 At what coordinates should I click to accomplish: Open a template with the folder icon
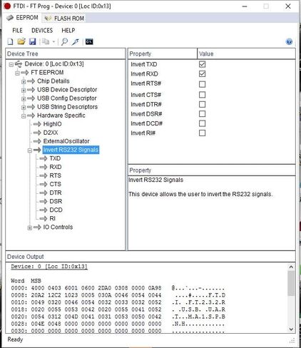tap(21, 41)
